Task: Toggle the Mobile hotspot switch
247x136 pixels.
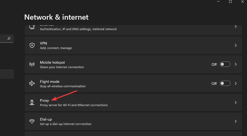Action: pos(225,64)
